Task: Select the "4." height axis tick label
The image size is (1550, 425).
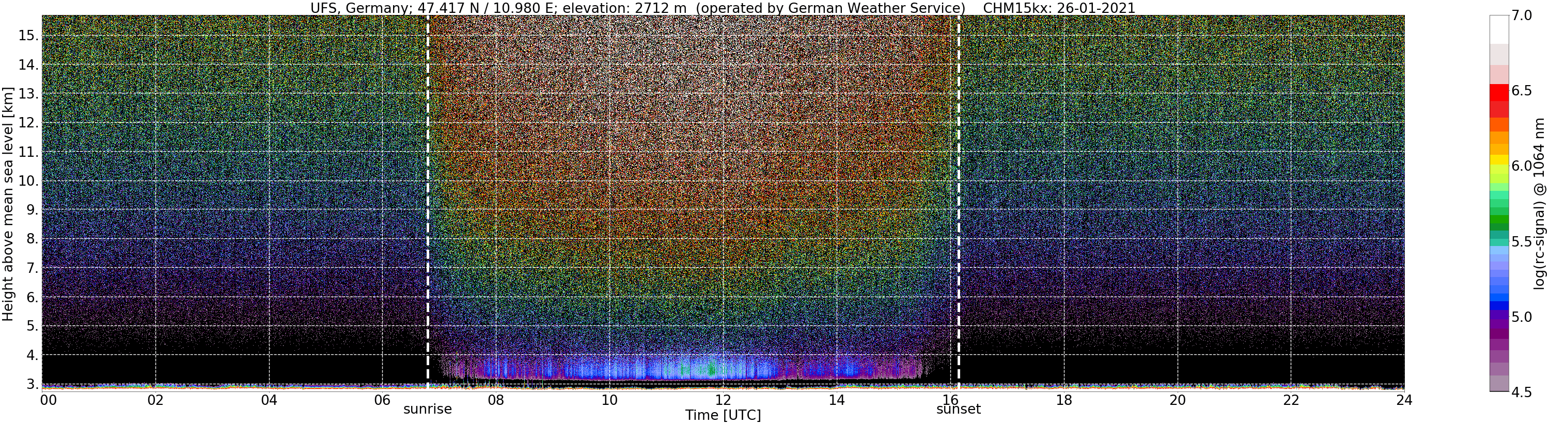Action: click(x=33, y=355)
